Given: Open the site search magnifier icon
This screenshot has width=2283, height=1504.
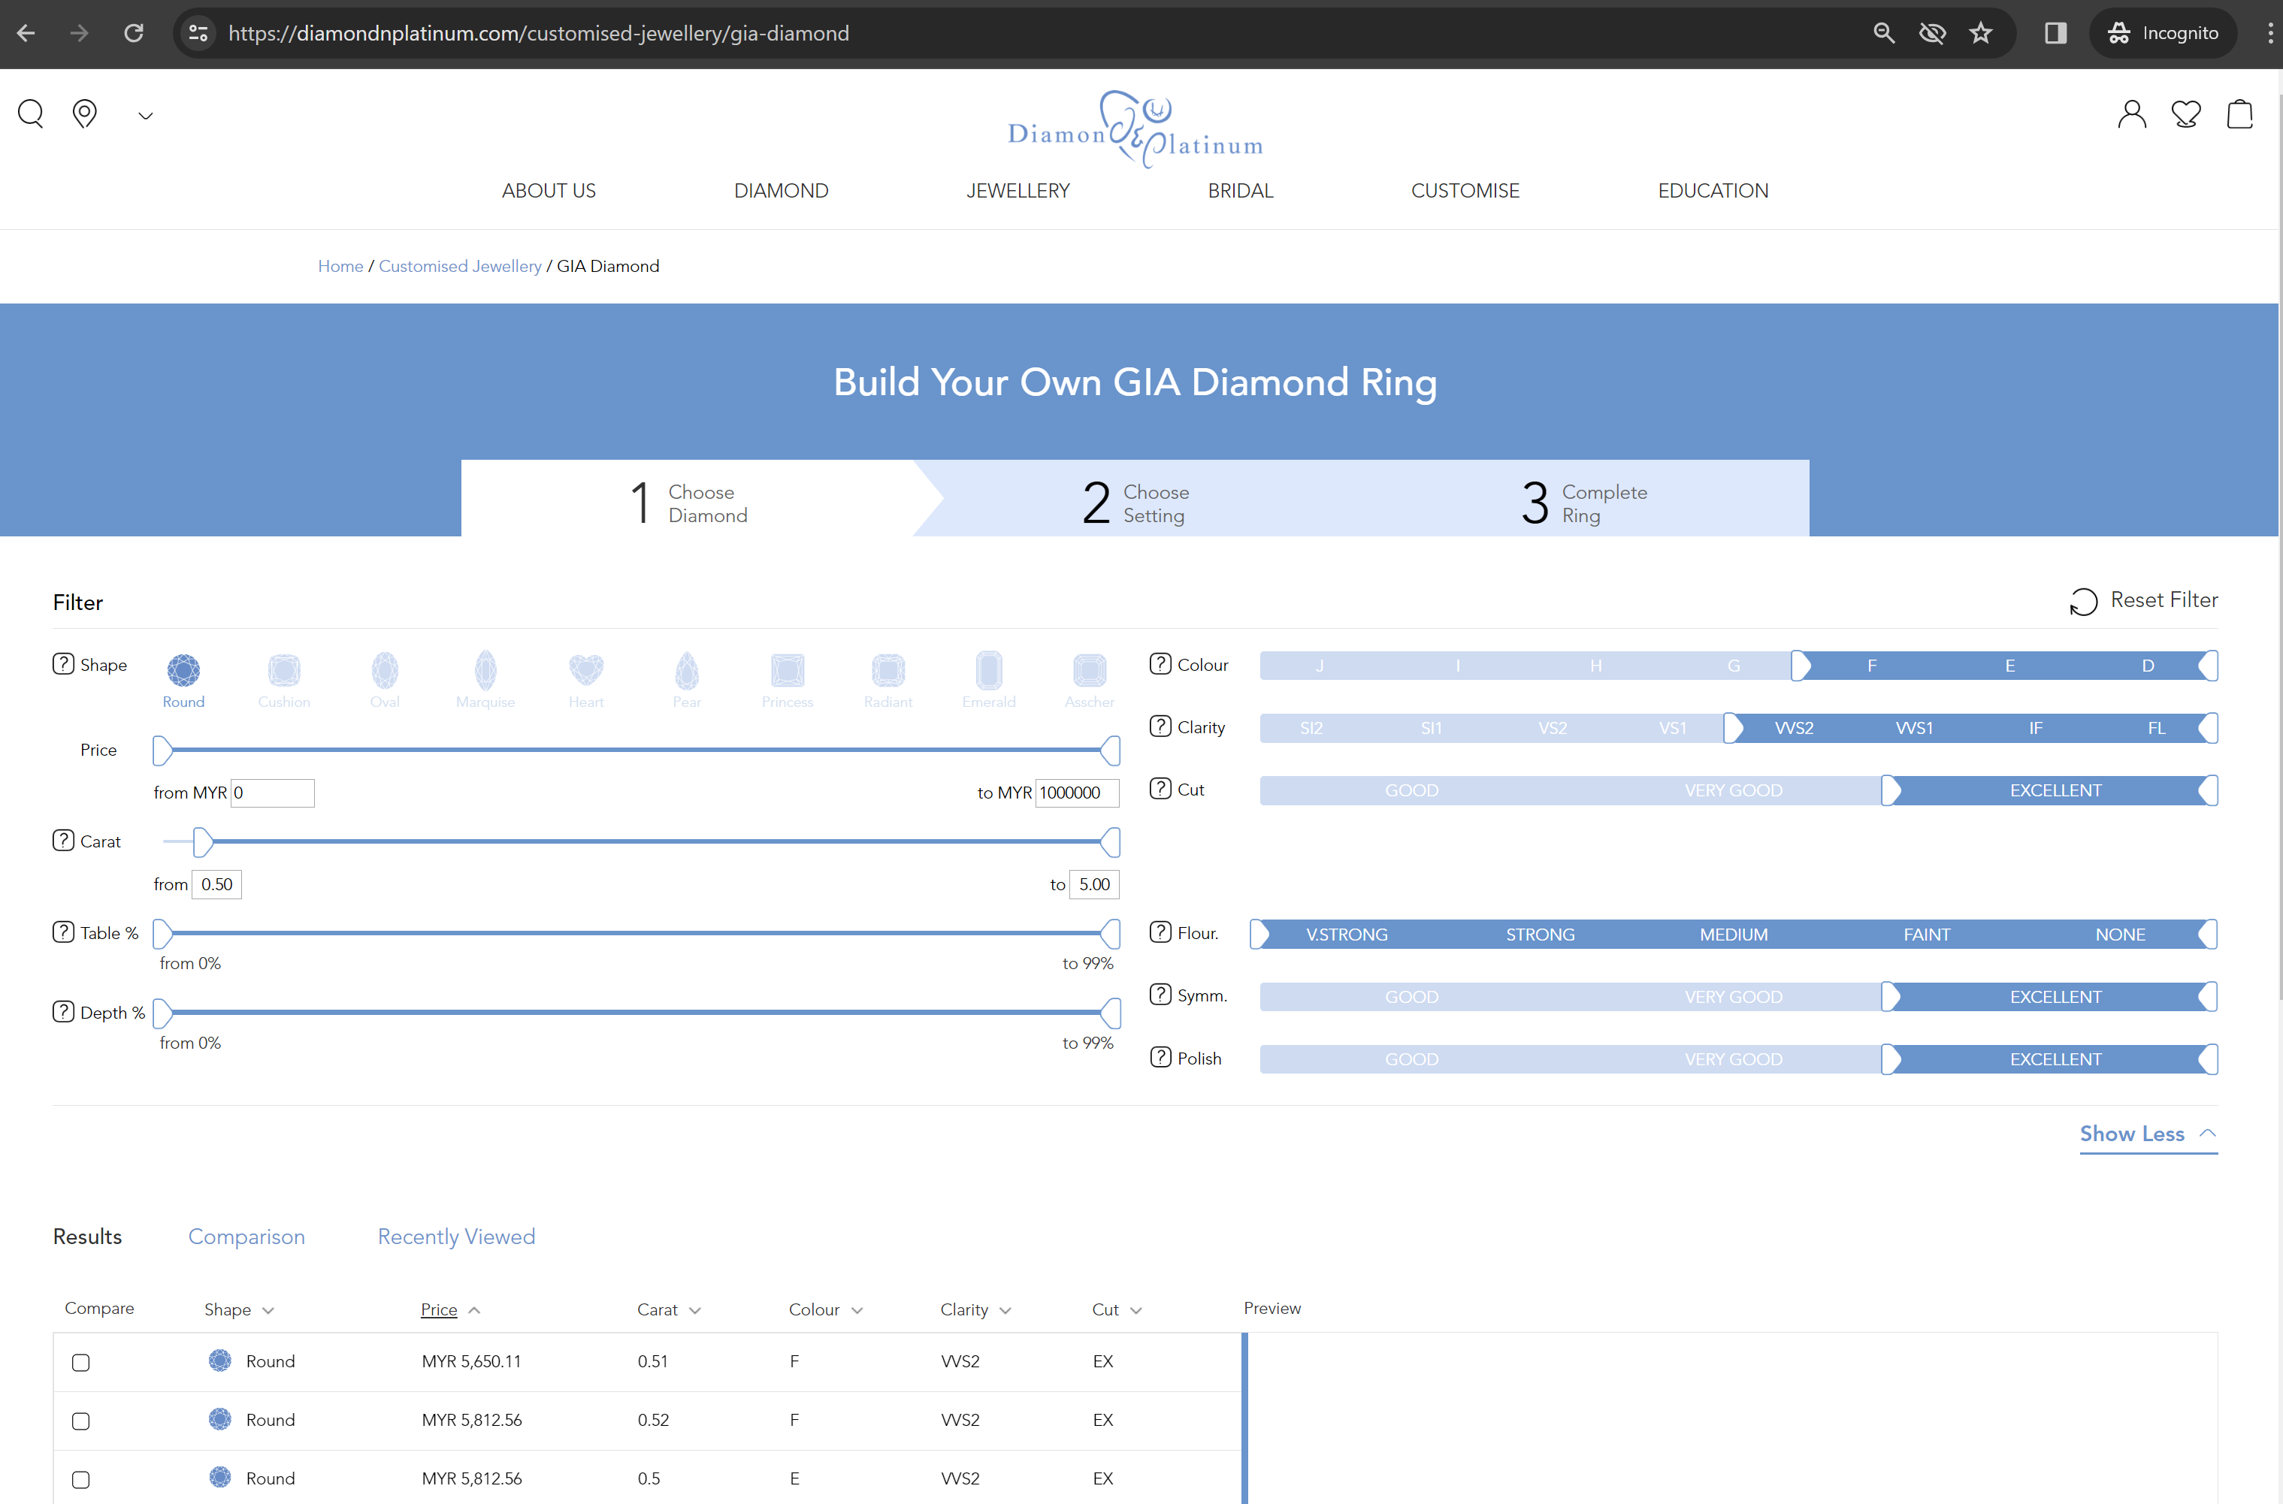Looking at the screenshot, I should coord(31,114).
